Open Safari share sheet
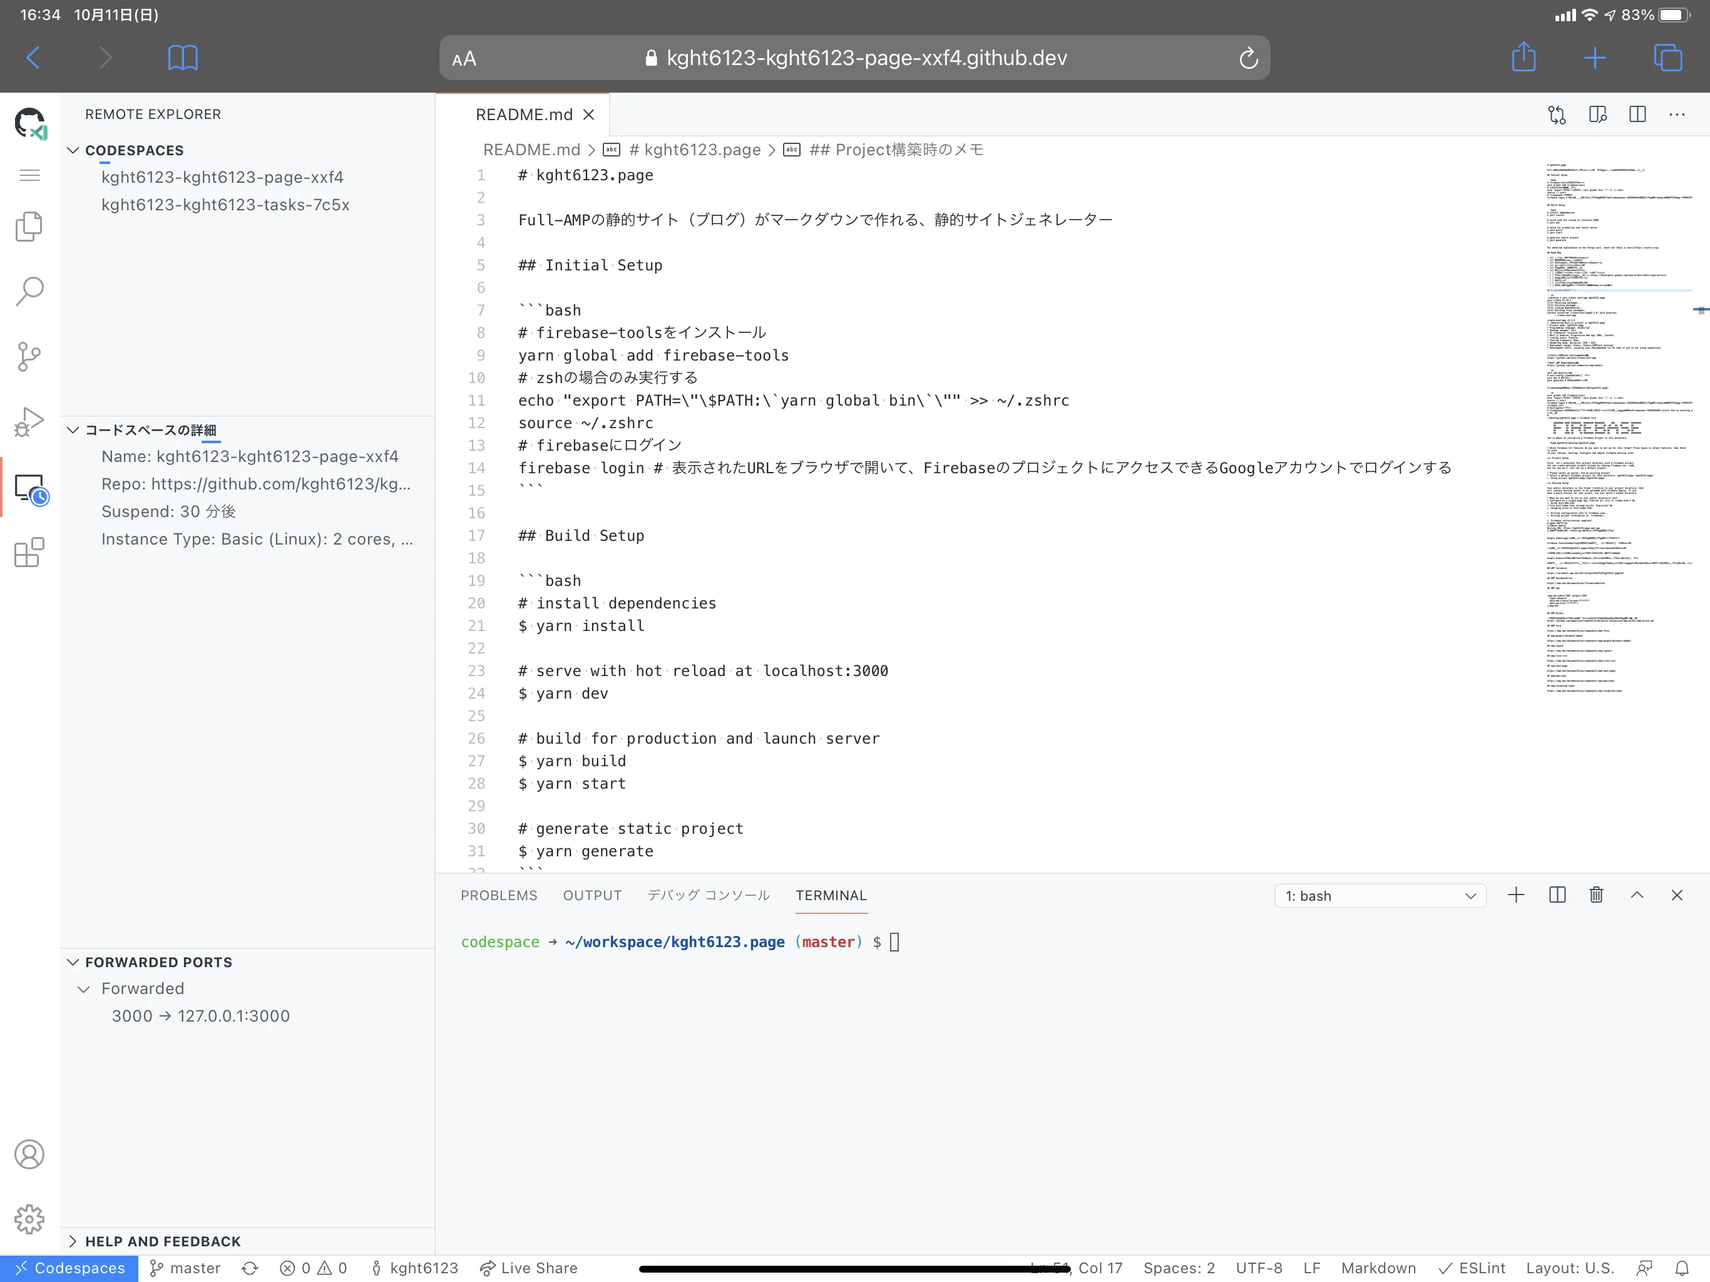Screen dimensions: 1710x1282 (x=1523, y=56)
